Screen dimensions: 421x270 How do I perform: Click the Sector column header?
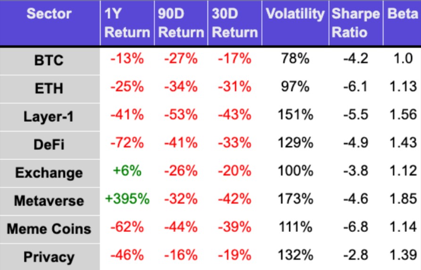pos(50,14)
